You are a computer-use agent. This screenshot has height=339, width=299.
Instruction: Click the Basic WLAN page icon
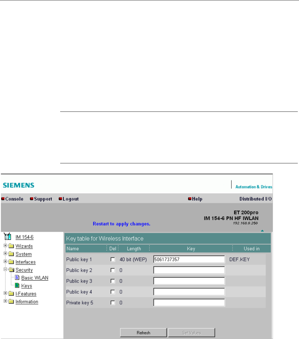(x=17, y=278)
